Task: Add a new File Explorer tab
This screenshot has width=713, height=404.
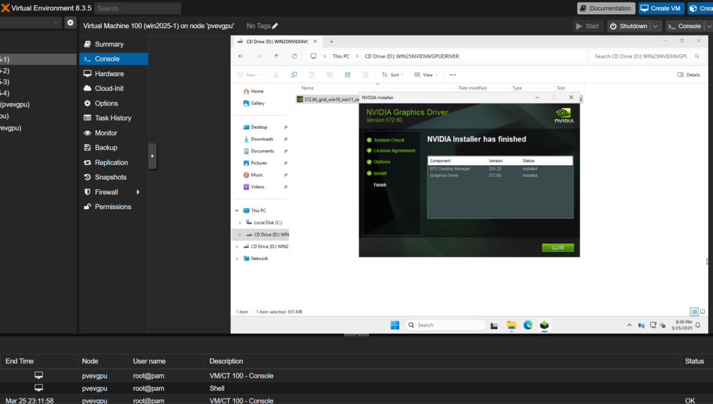Action: 332,41
